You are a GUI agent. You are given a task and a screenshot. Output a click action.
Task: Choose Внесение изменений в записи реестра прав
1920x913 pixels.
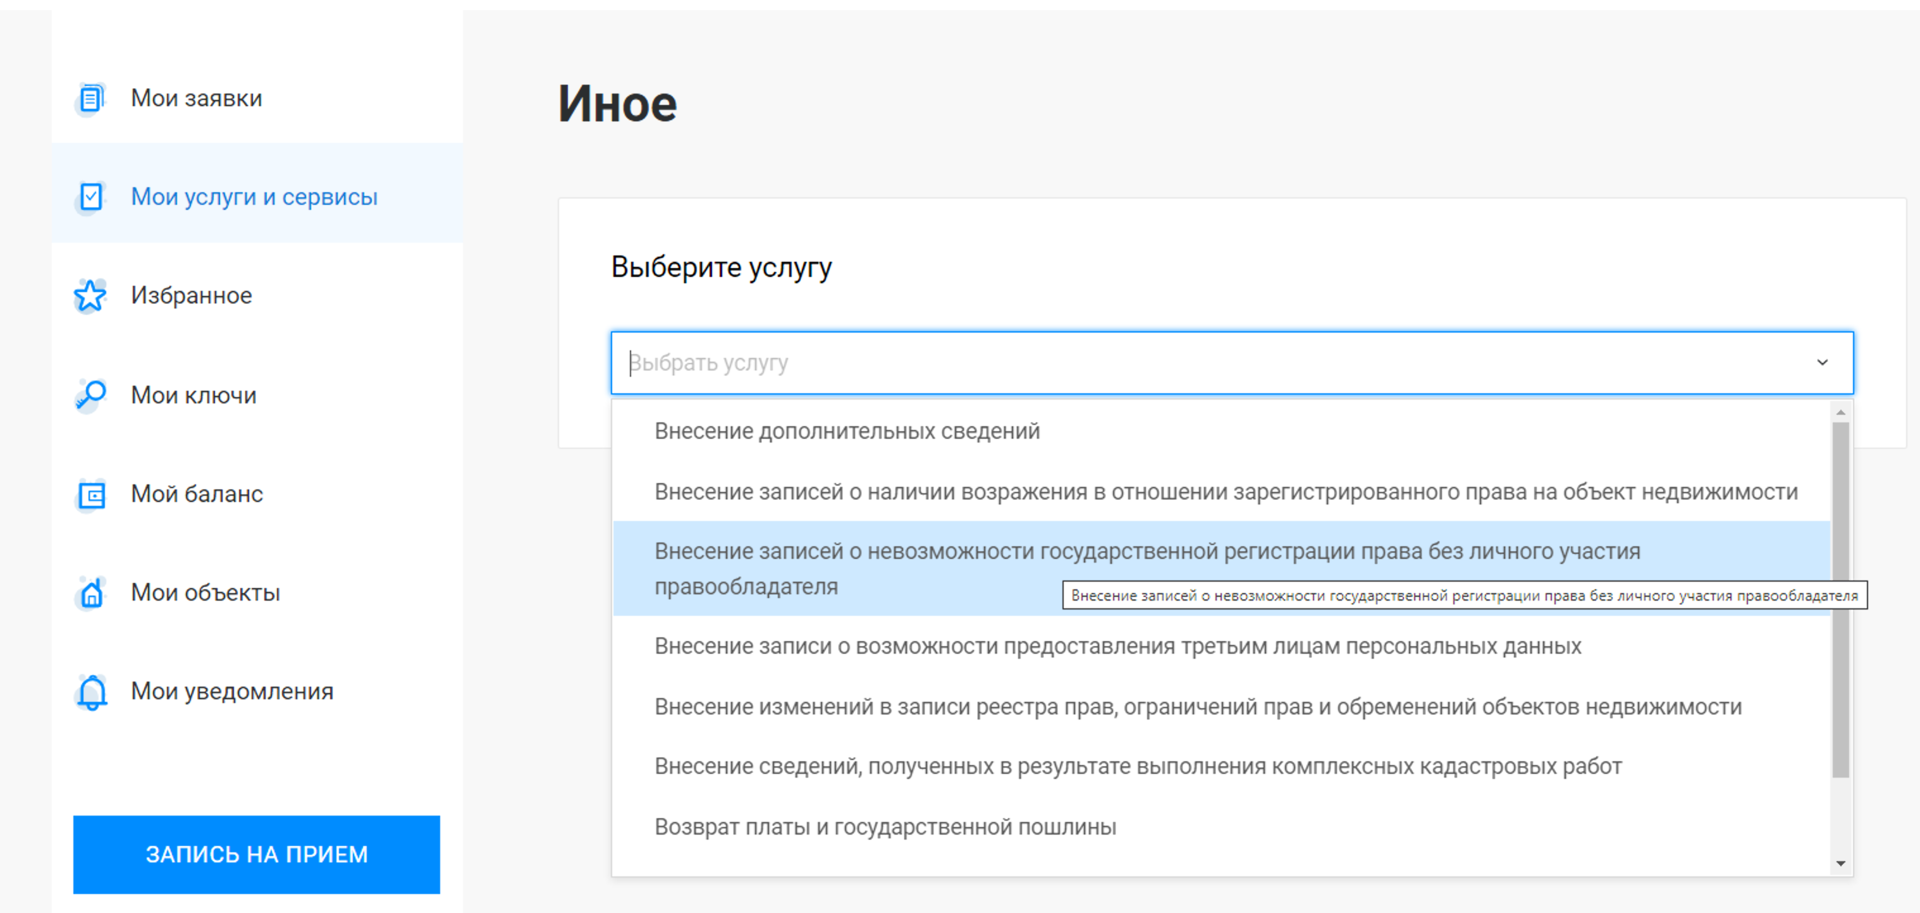[x=1221, y=706]
